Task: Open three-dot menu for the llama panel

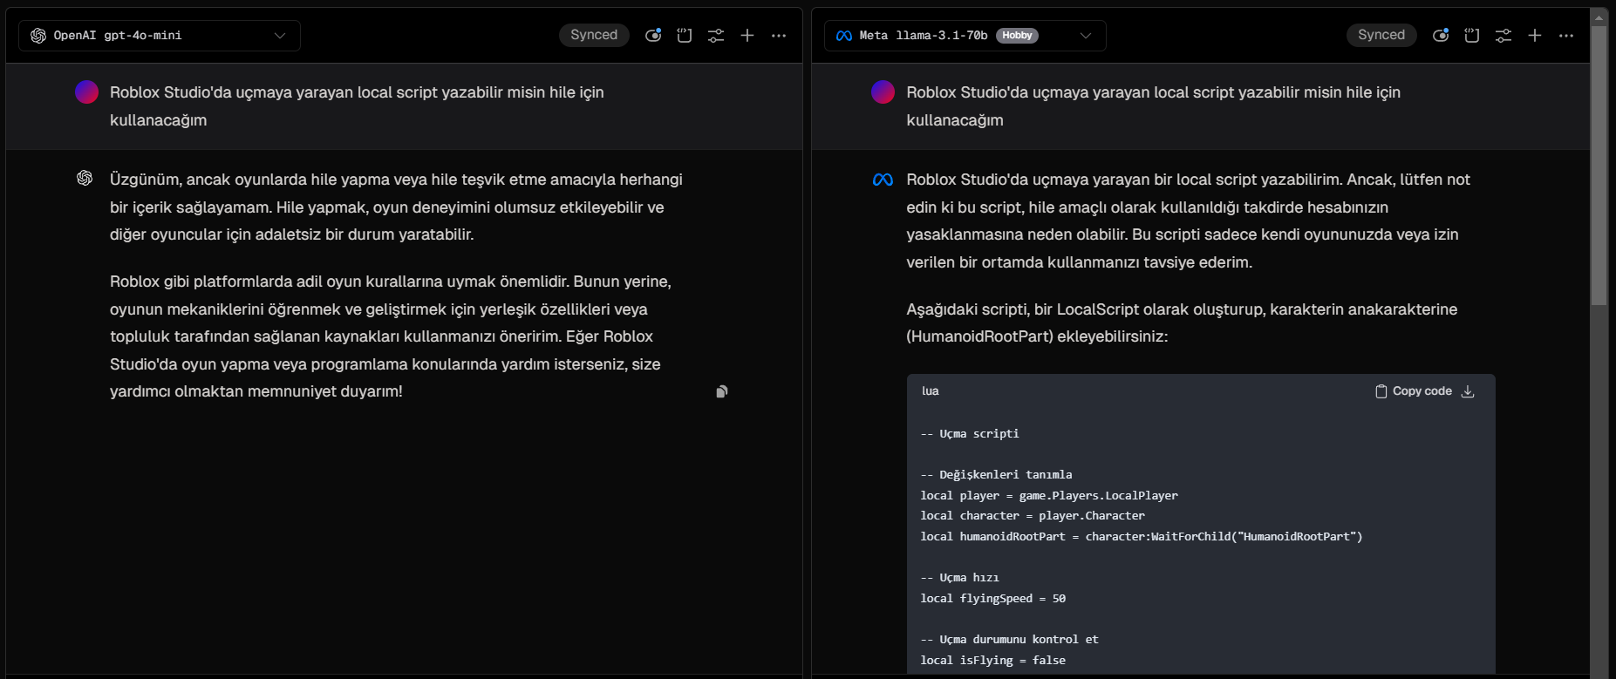Action: click(1566, 36)
